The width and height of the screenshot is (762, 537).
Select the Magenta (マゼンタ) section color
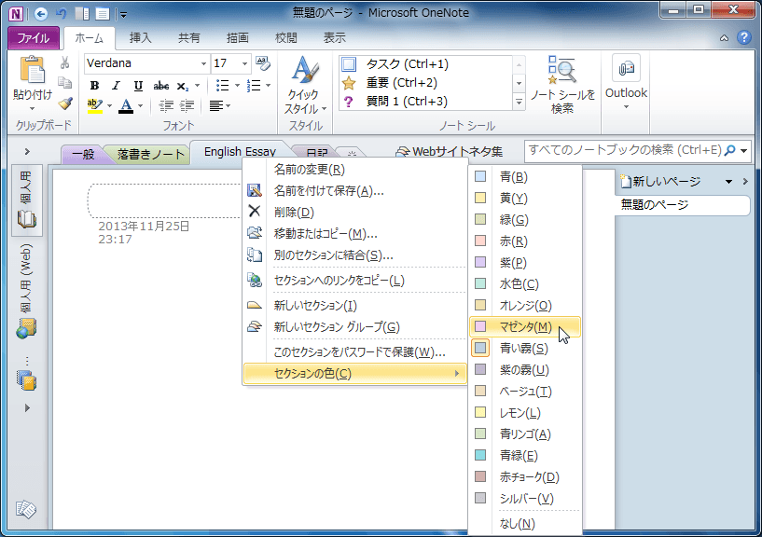click(525, 327)
